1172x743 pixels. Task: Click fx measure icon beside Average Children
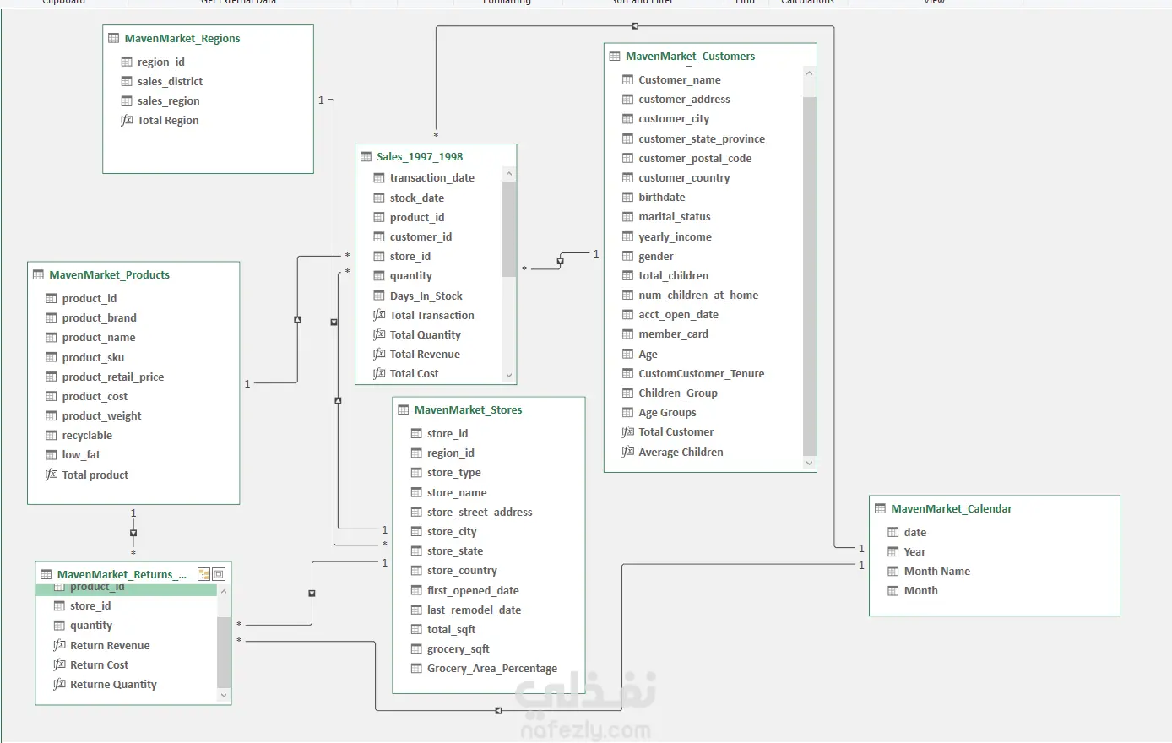pyautogui.click(x=627, y=452)
